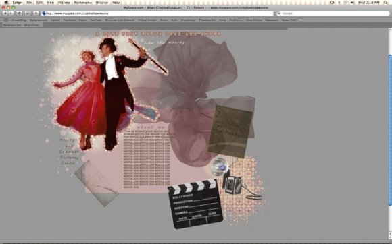Expand the News (144) bookmarks folder
This screenshot has width=392, height=244.
[290, 20]
